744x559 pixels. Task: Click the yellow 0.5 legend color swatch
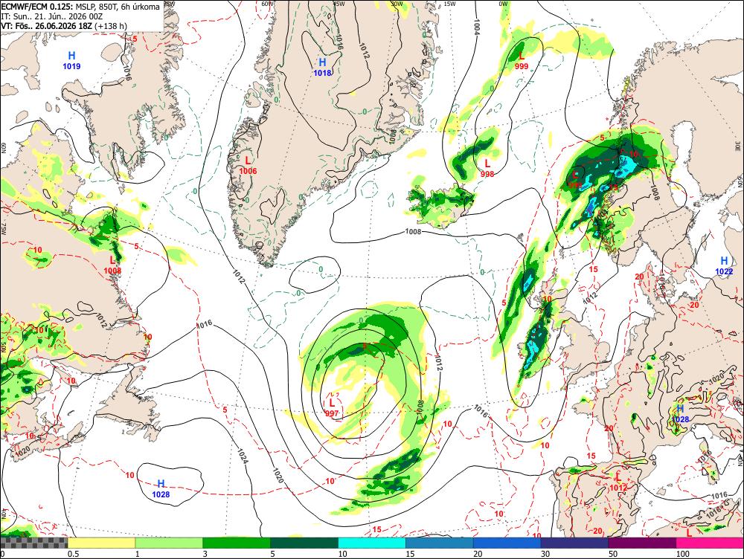click(x=101, y=543)
